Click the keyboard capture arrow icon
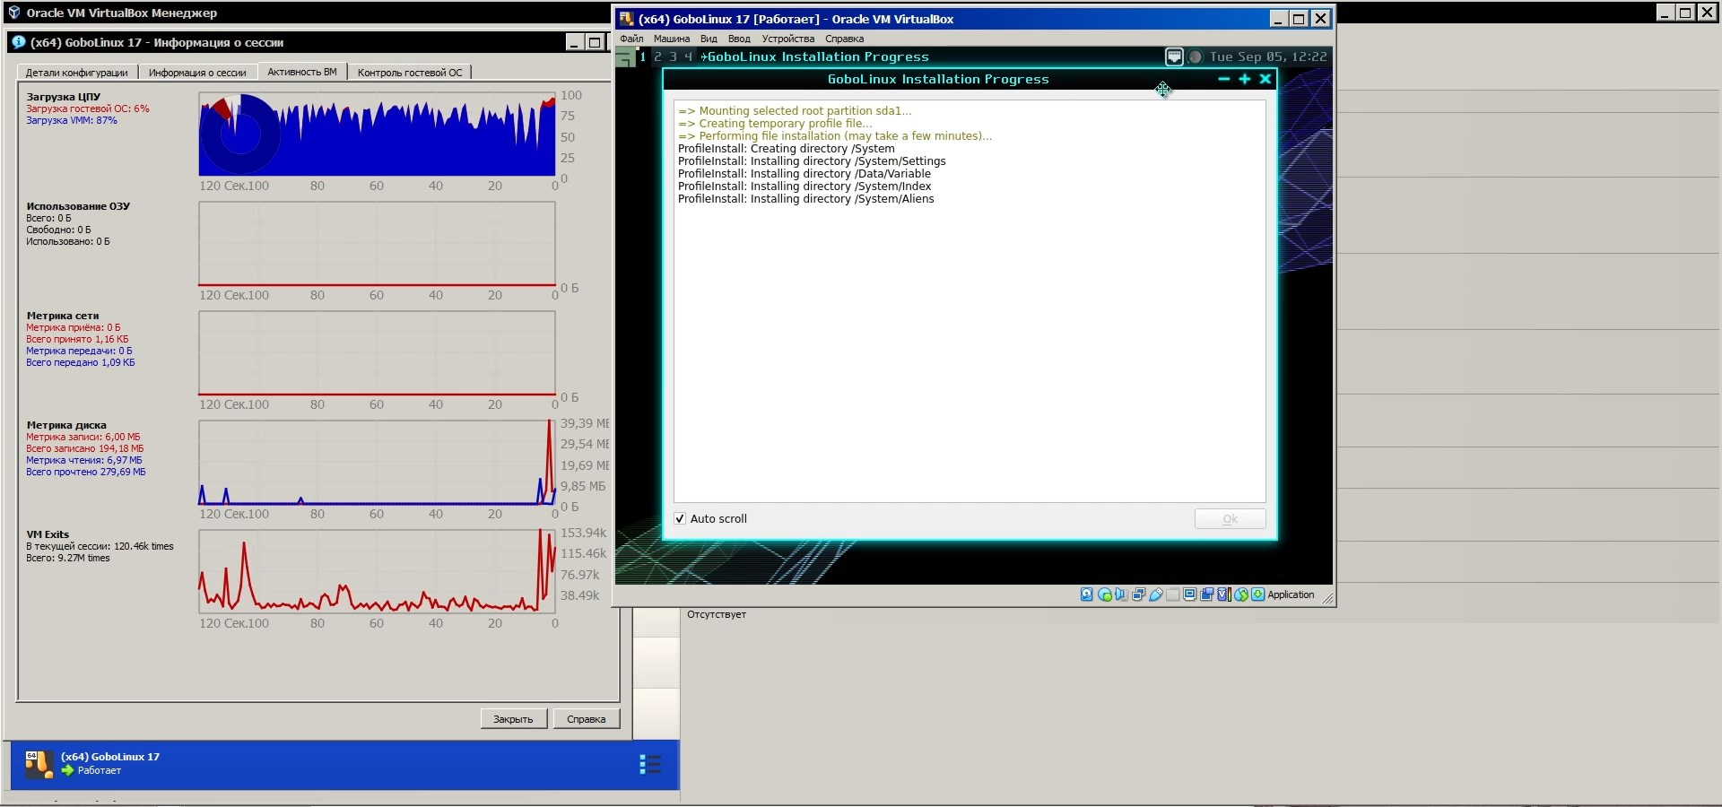This screenshot has width=1722, height=807. [1258, 594]
